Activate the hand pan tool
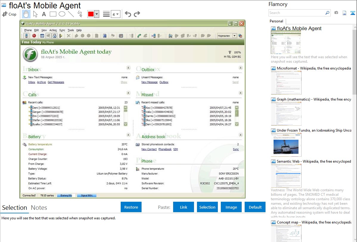This screenshot has width=357, height=242. [26, 14]
